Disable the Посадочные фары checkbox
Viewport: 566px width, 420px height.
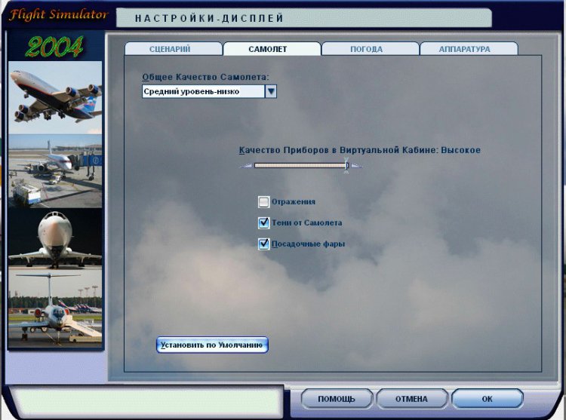[263, 244]
